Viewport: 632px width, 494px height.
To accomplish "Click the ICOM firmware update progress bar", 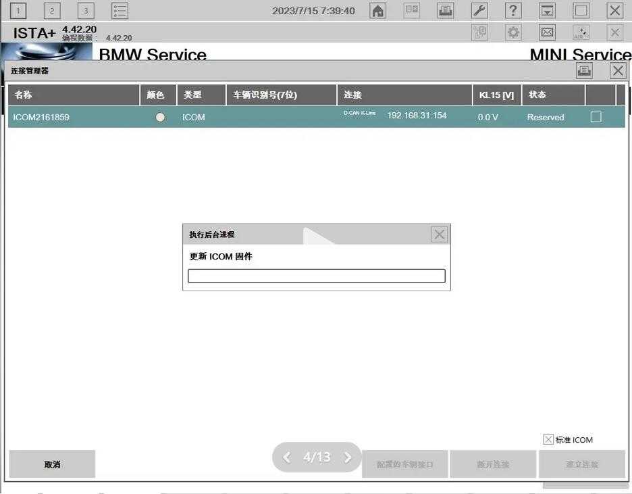I will [317, 276].
